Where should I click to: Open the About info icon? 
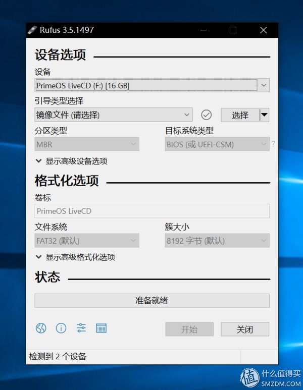[61, 328]
